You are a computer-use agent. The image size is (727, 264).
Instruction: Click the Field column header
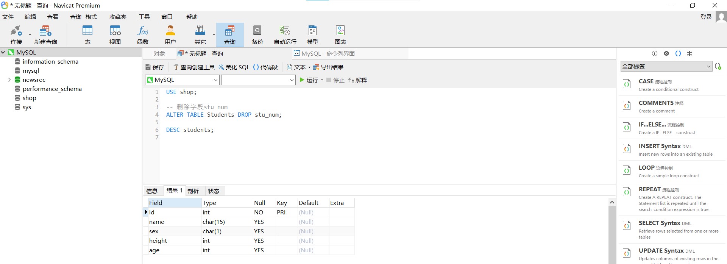175,203
